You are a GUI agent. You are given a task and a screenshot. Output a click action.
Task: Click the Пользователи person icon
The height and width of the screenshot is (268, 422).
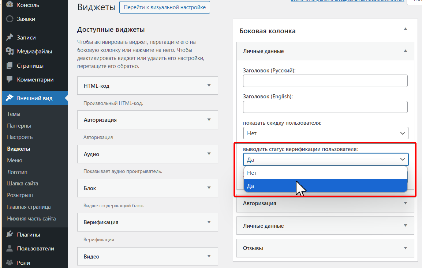[10, 249]
